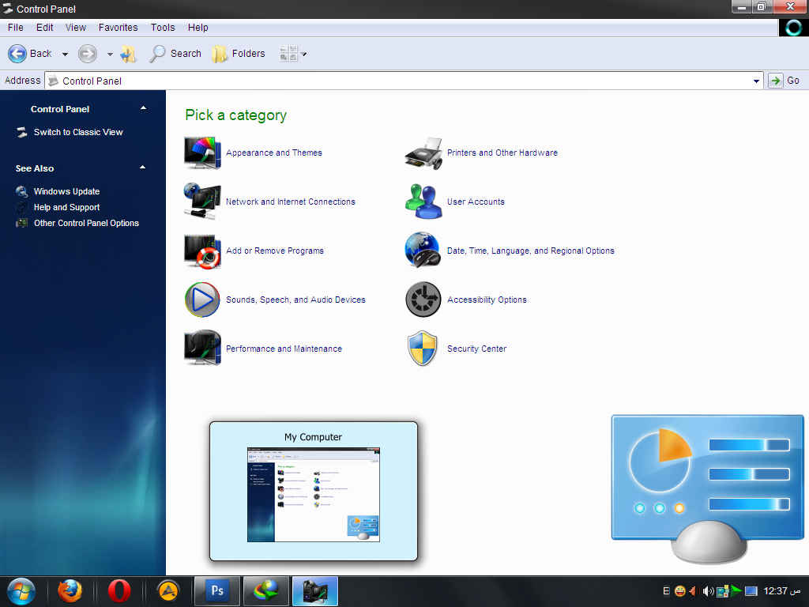Click Sounds, Speech, and Audio Devices text
The width and height of the screenshot is (809, 607).
295,300
